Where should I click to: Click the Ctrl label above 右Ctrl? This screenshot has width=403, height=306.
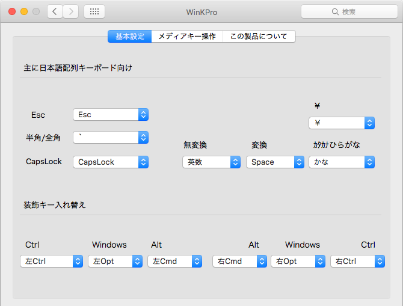pos(368,245)
